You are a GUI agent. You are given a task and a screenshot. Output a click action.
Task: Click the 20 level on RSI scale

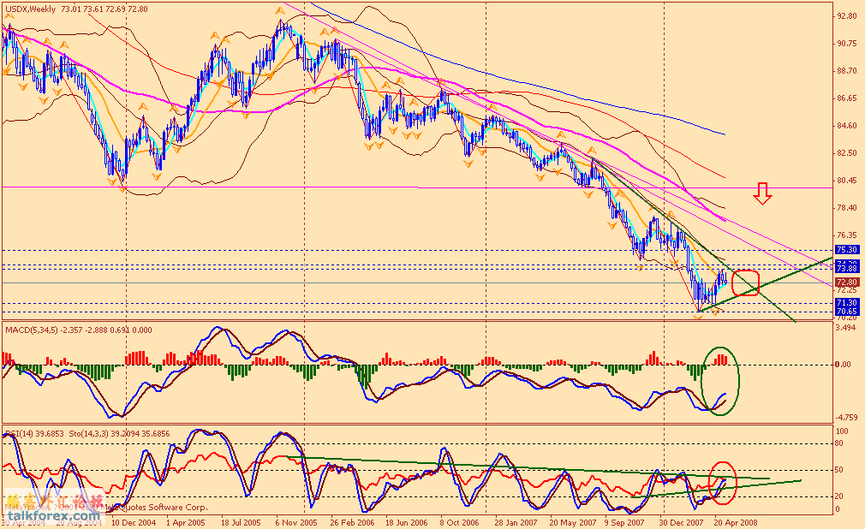coord(839,496)
